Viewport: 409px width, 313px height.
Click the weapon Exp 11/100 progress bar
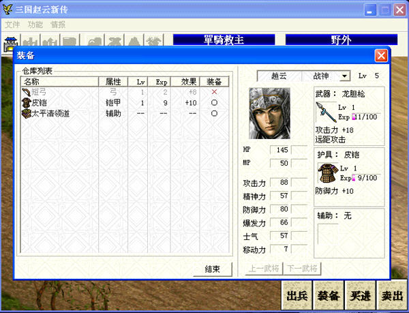[367, 117]
